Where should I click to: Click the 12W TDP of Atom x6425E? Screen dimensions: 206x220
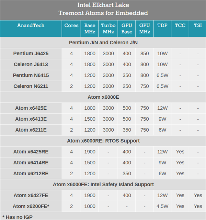(x=162, y=108)
